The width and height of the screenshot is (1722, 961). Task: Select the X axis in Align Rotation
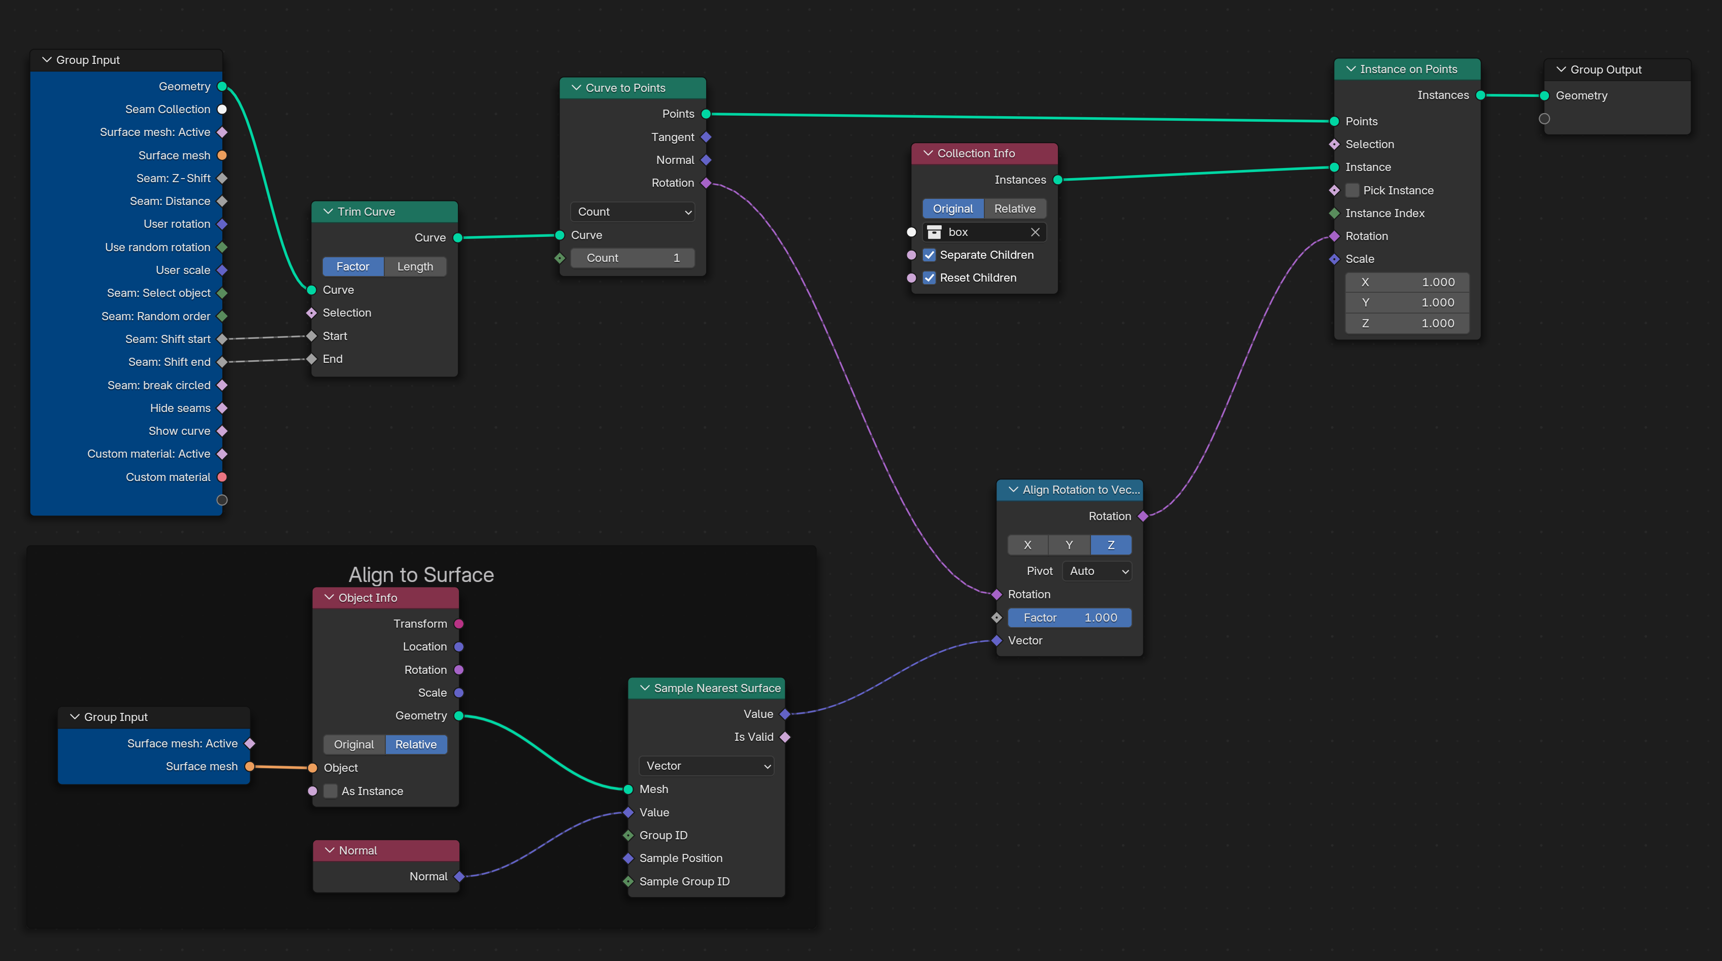point(1028,544)
